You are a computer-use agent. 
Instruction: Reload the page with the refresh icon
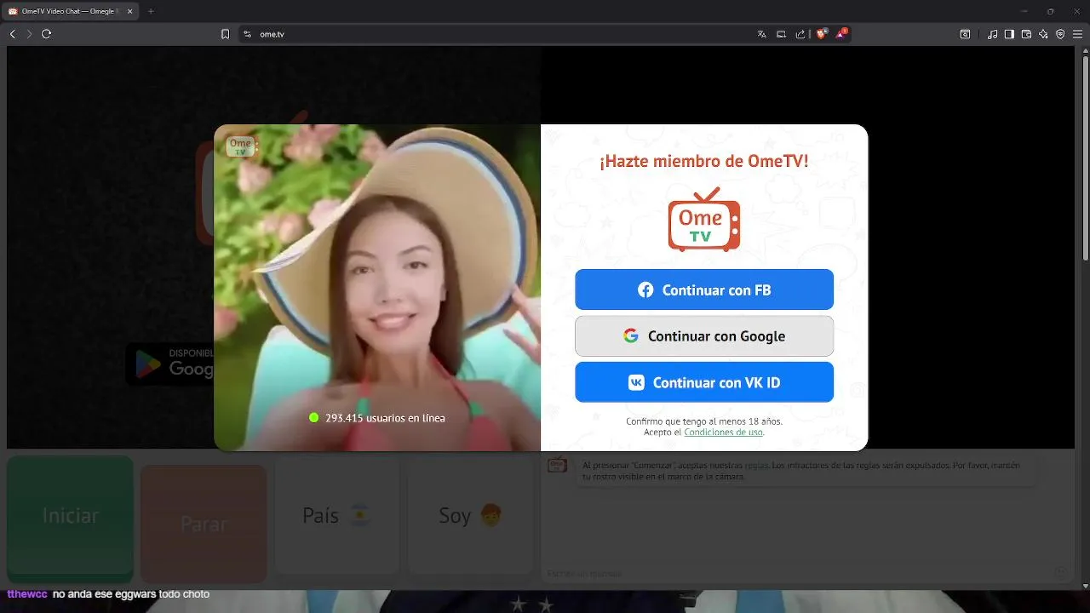click(x=47, y=34)
